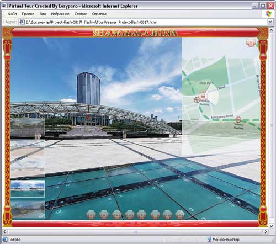Click the third panorama control bar button
This screenshot has height=244, width=276.
click(117, 215)
